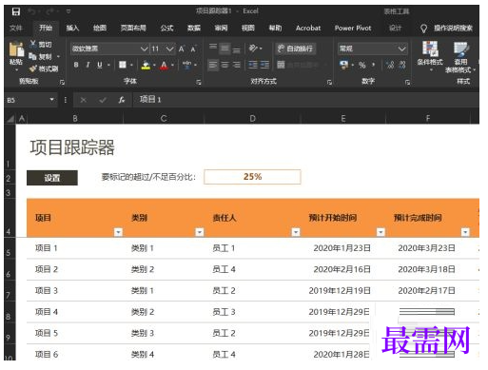Select column C header

pyautogui.click(x=164, y=119)
